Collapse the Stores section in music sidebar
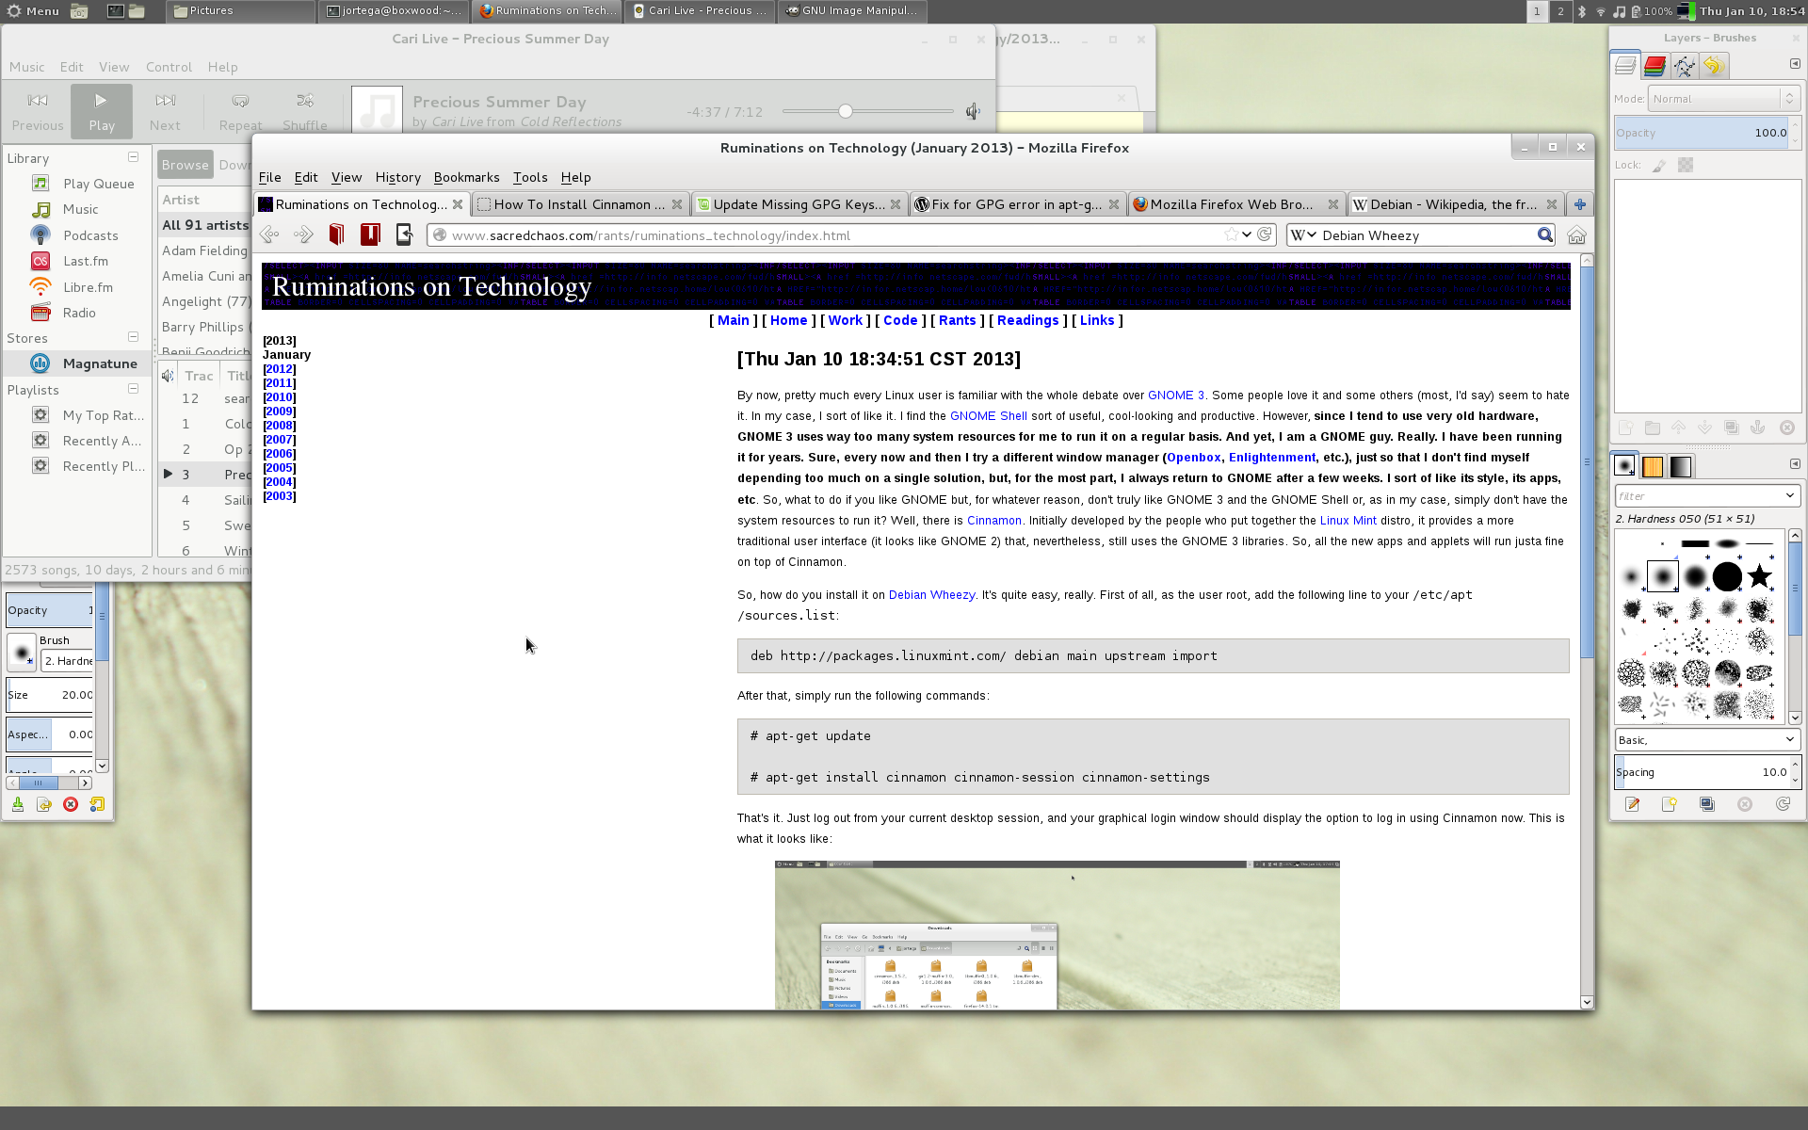1808x1130 pixels. 133,337
